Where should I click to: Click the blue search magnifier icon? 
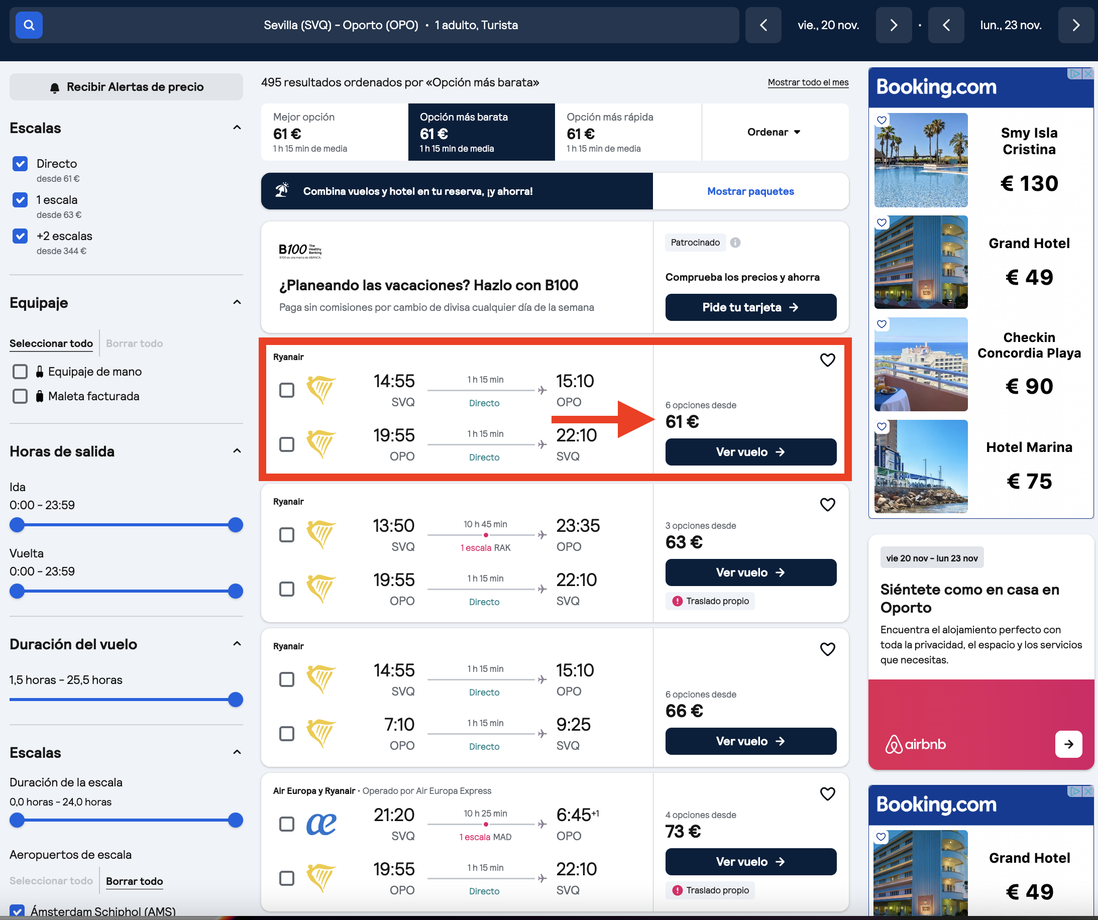(29, 25)
